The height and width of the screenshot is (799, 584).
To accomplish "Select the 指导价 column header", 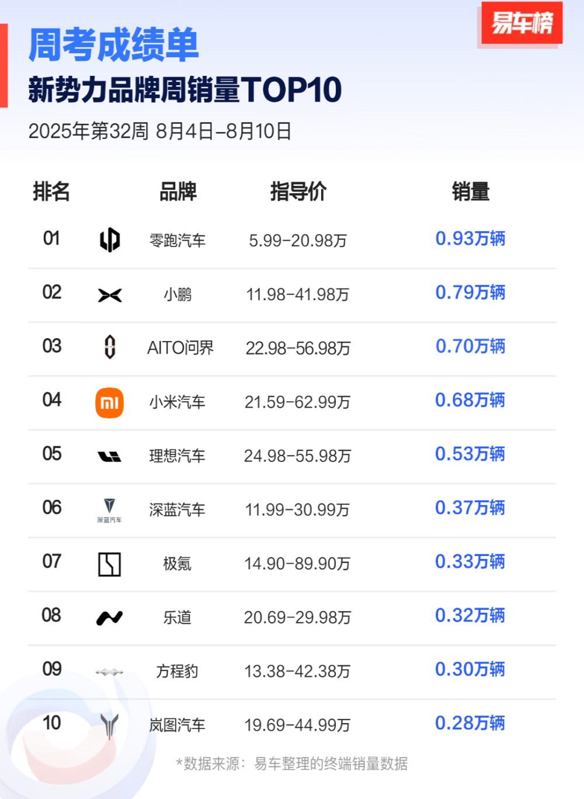I will point(298,192).
